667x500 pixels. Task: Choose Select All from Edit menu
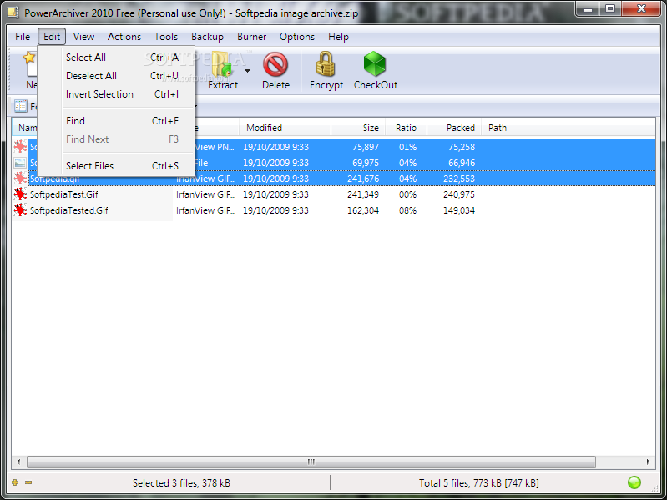[116, 58]
